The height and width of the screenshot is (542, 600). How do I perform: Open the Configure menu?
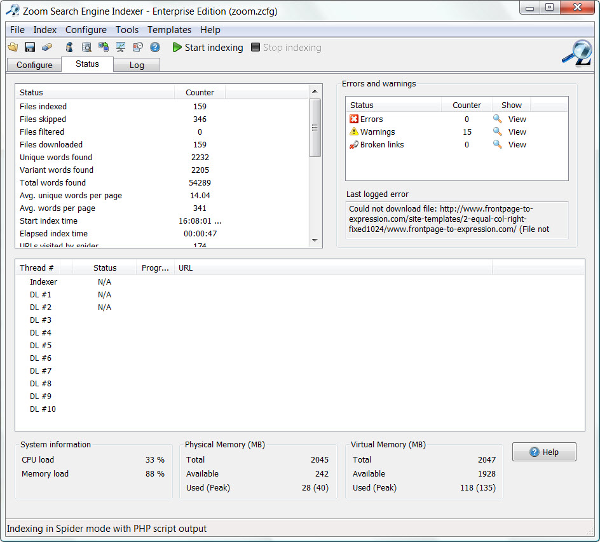pos(86,30)
